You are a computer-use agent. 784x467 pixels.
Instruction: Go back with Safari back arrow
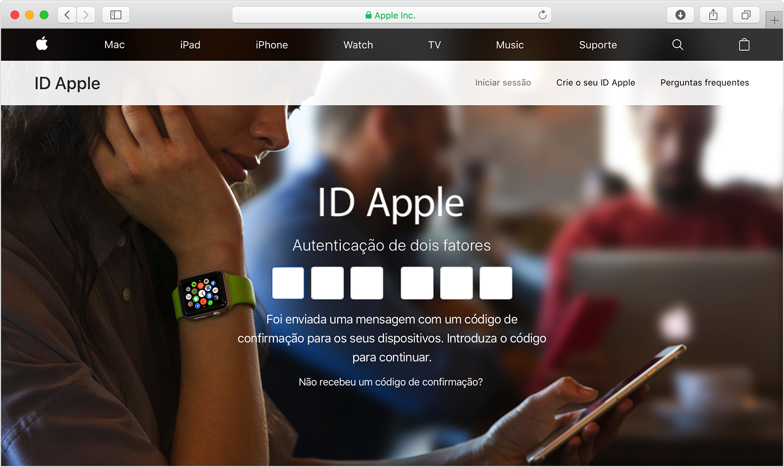point(67,15)
